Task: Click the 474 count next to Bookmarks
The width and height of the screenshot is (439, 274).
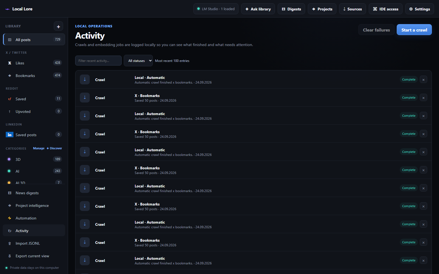Action: [x=57, y=75]
